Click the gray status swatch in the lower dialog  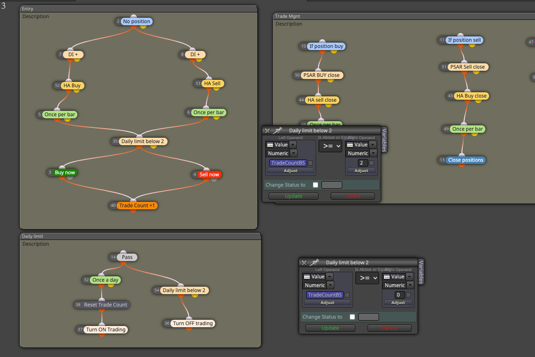369,317
